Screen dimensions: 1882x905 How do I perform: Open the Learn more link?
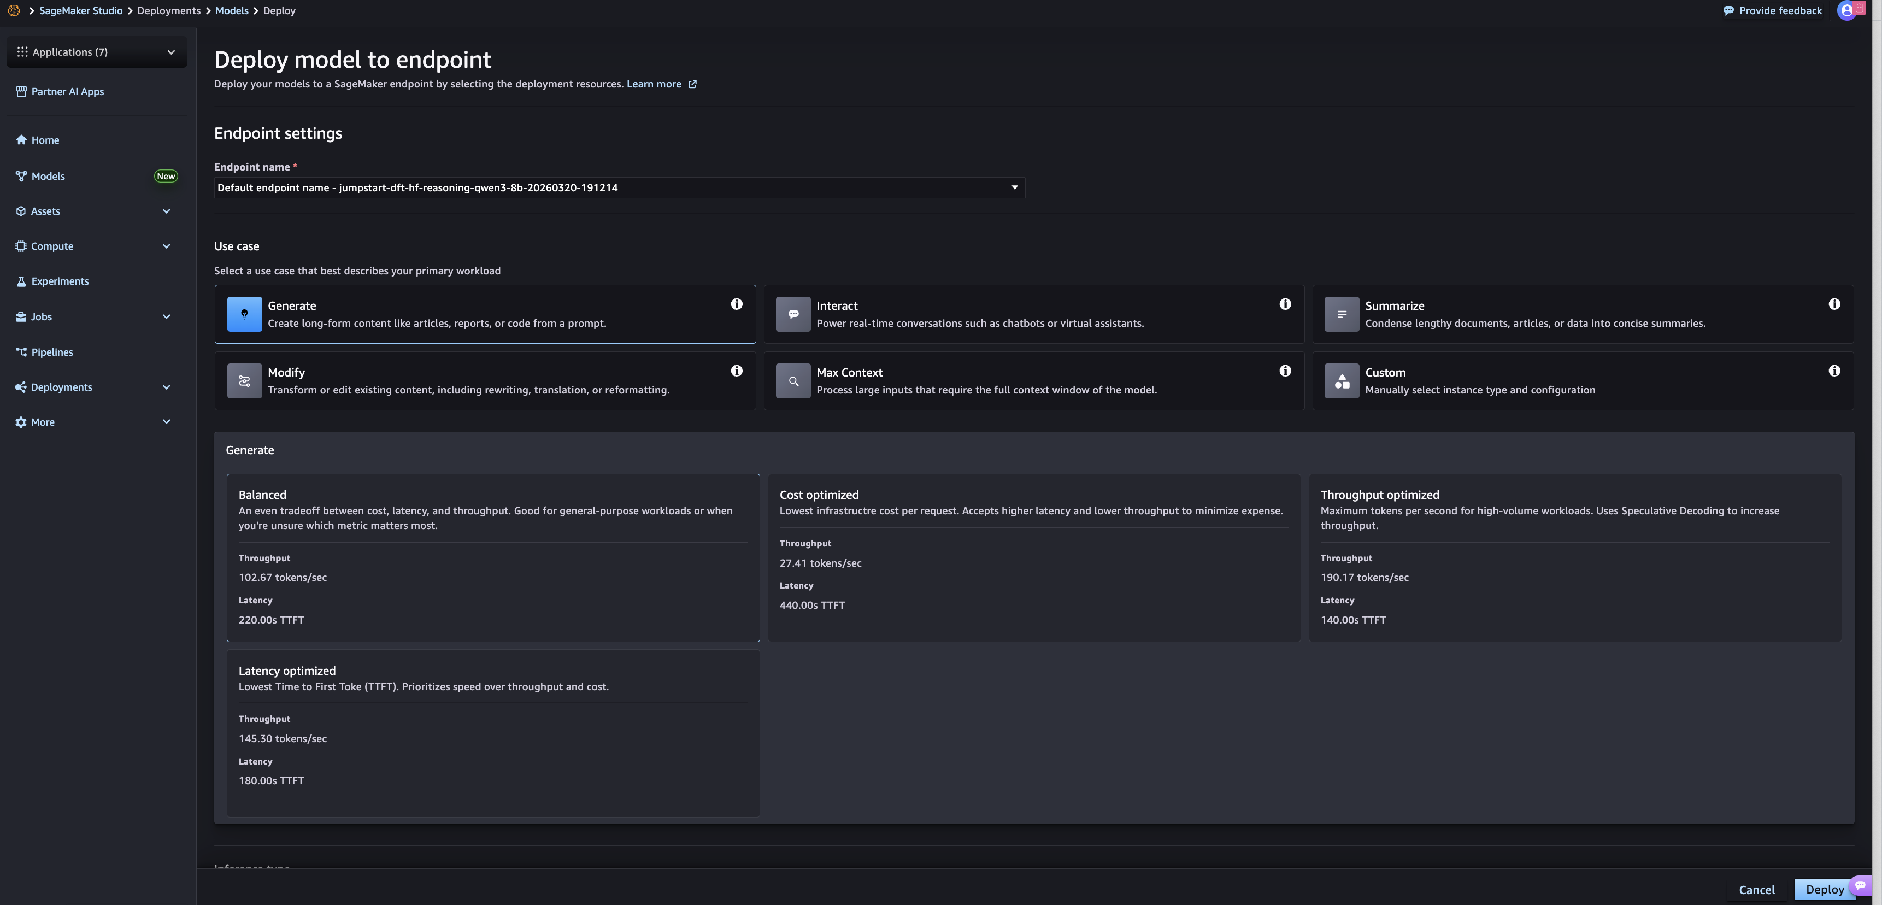click(x=654, y=83)
